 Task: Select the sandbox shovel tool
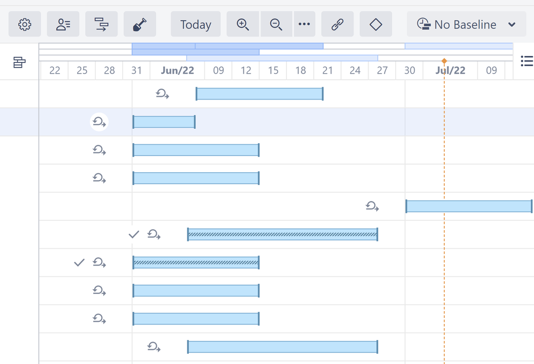click(x=140, y=24)
